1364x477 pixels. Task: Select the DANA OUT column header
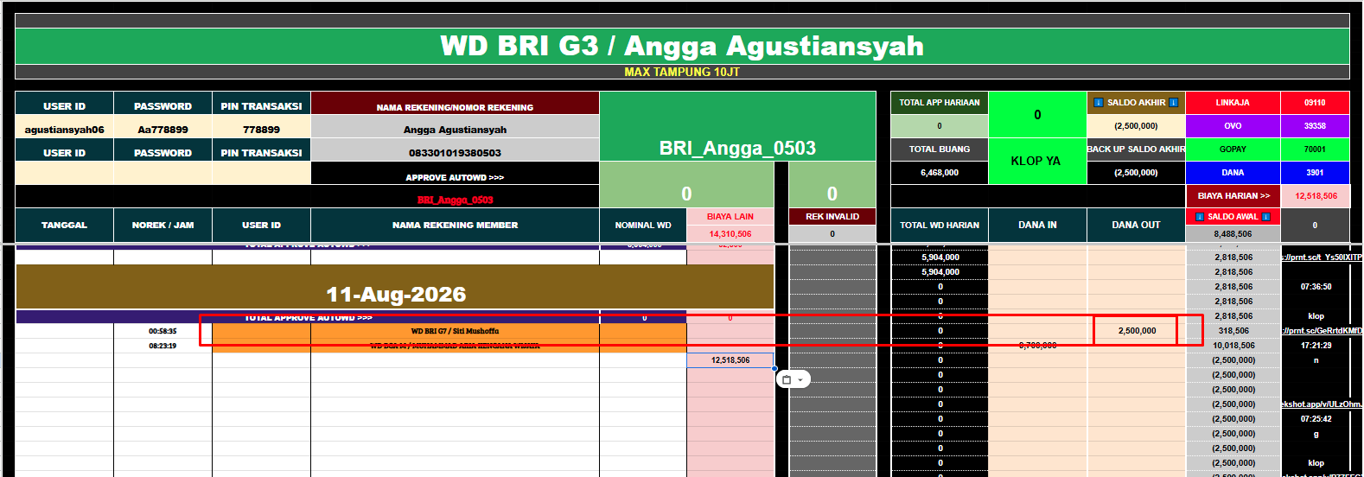coord(1136,225)
